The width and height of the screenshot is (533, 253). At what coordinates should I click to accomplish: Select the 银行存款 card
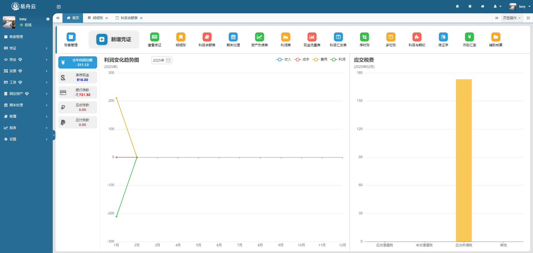click(78, 92)
